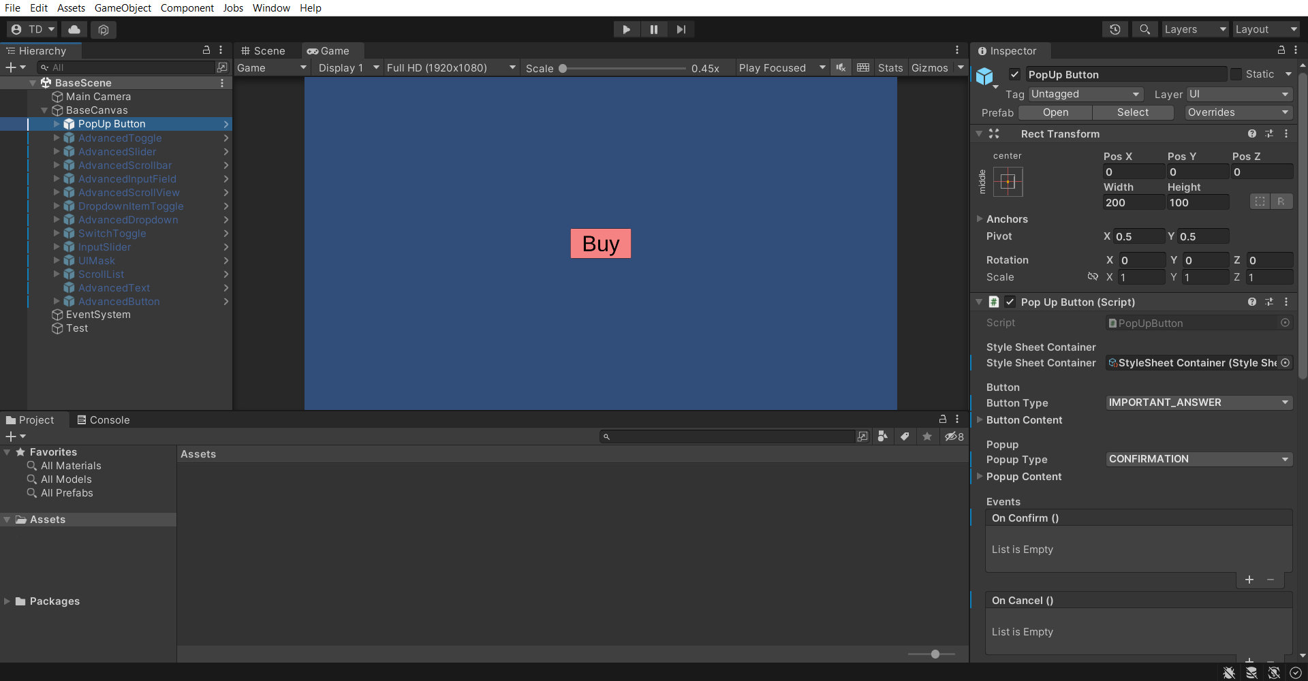Click the prefab Select button
The height and width of the screenshot is (681, 1308).
click(1133, 112)
